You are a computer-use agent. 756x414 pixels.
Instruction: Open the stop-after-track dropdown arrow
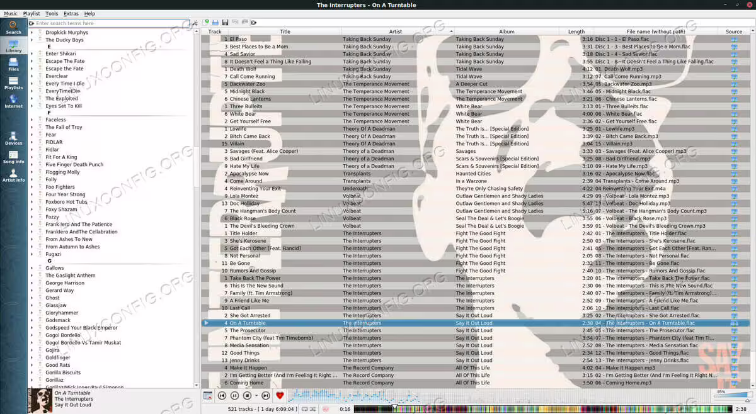[x=256, y=396]
